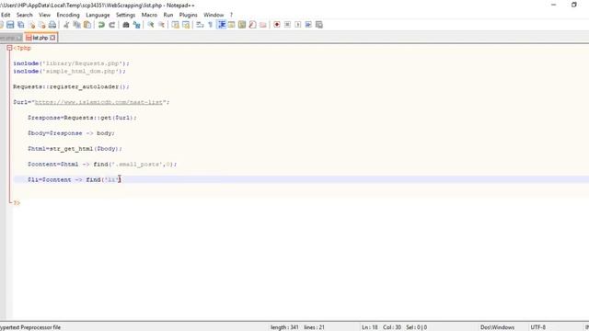Open the Search menu
The width and height of the screenshot is (589, 331).
[x=25, y=15]
